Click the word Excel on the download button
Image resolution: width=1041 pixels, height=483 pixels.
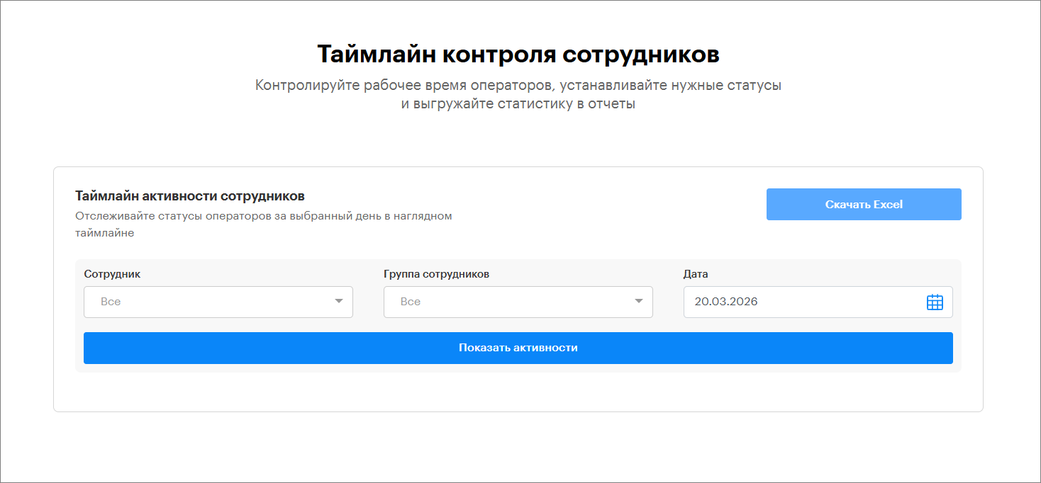coord(888,205)
